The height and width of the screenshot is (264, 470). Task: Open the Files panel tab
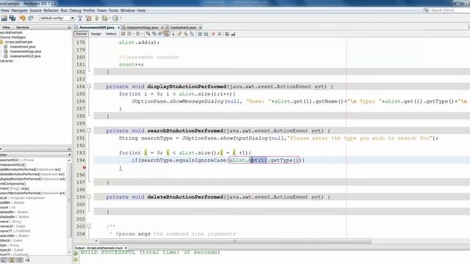pyautogui.click(x=7, y=27)
